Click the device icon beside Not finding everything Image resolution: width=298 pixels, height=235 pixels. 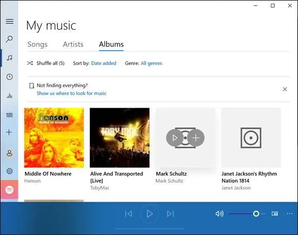(31, 86)
